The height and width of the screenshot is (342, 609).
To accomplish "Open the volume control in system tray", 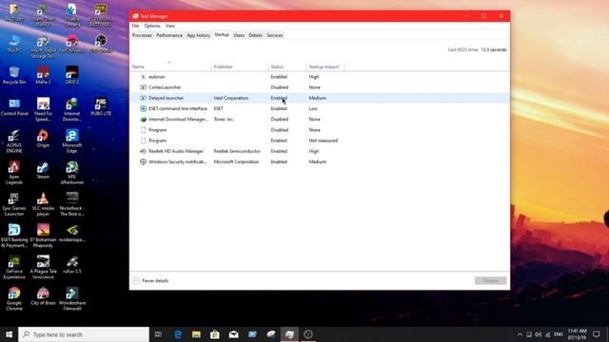I will pyautogui.click(x=539, y=334).
